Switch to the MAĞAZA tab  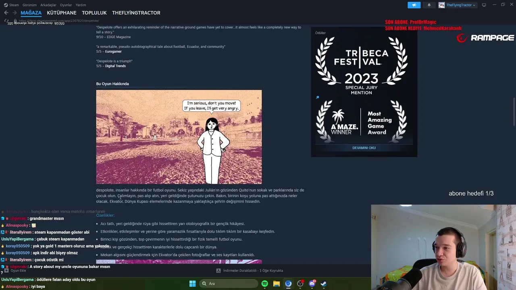tap(31, 13)
